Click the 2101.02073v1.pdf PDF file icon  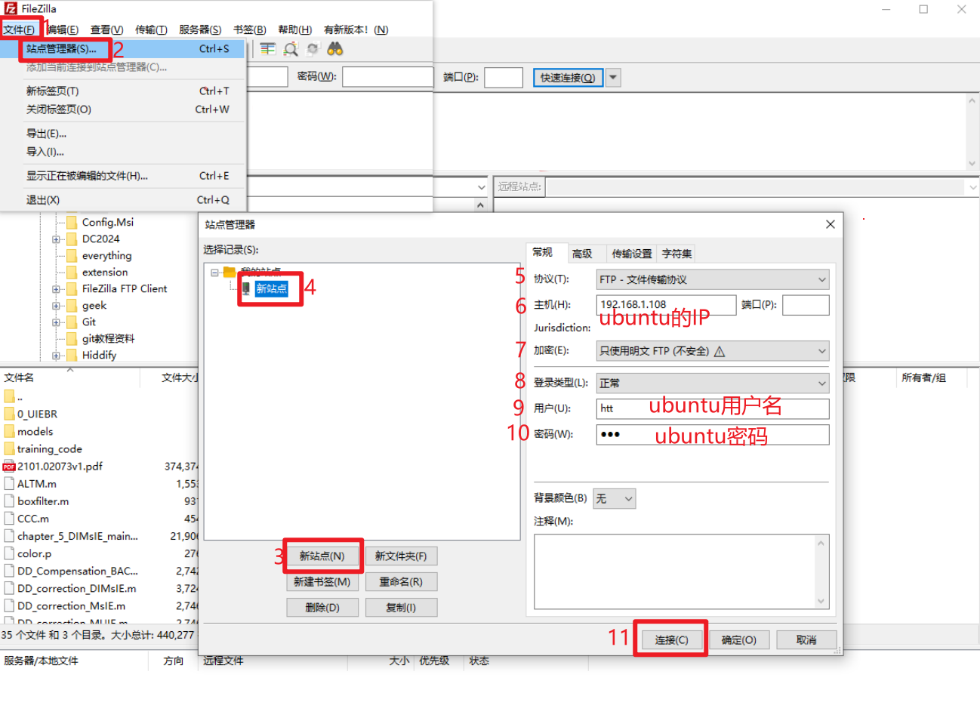click(x=9, y=467)
